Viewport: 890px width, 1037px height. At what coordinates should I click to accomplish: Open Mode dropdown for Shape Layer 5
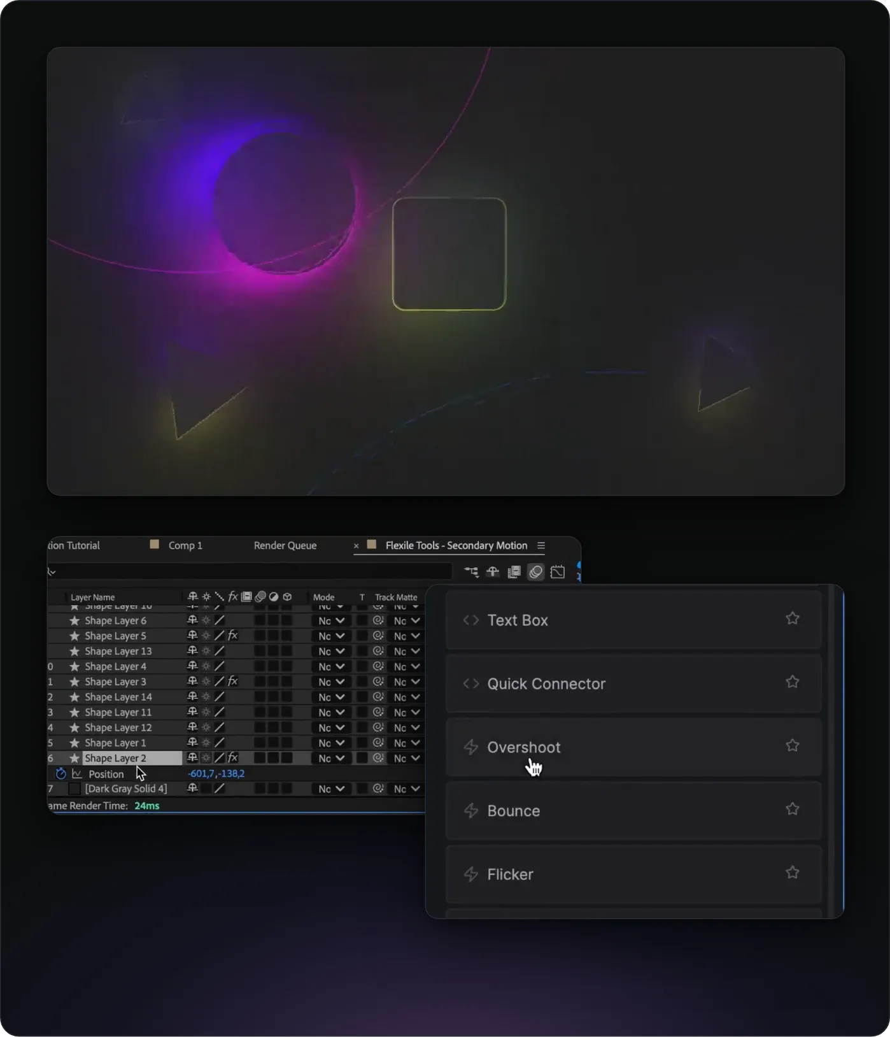[331, 636]
